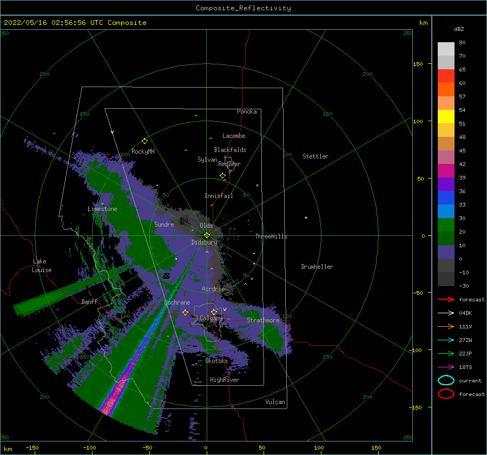Viewport: 487px width, 455px height.
Task: Click the Cochrane city label
Action: pyautogui.click(x=177, y=302)
